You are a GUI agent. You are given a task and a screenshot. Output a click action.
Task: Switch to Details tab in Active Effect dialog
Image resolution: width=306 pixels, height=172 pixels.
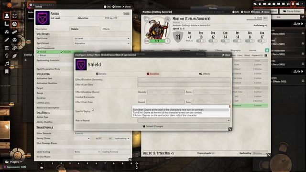pos(101,74)
